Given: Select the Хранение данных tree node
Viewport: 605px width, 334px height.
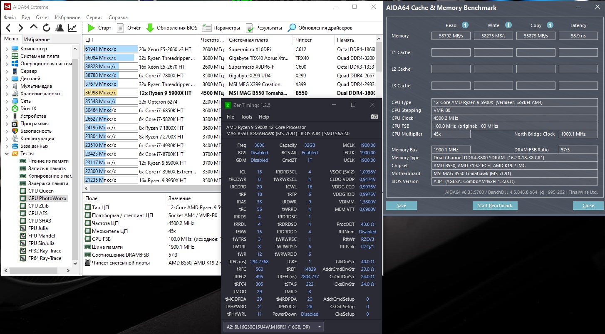Looking at the screenshot, I should click(x=40, y=94).
